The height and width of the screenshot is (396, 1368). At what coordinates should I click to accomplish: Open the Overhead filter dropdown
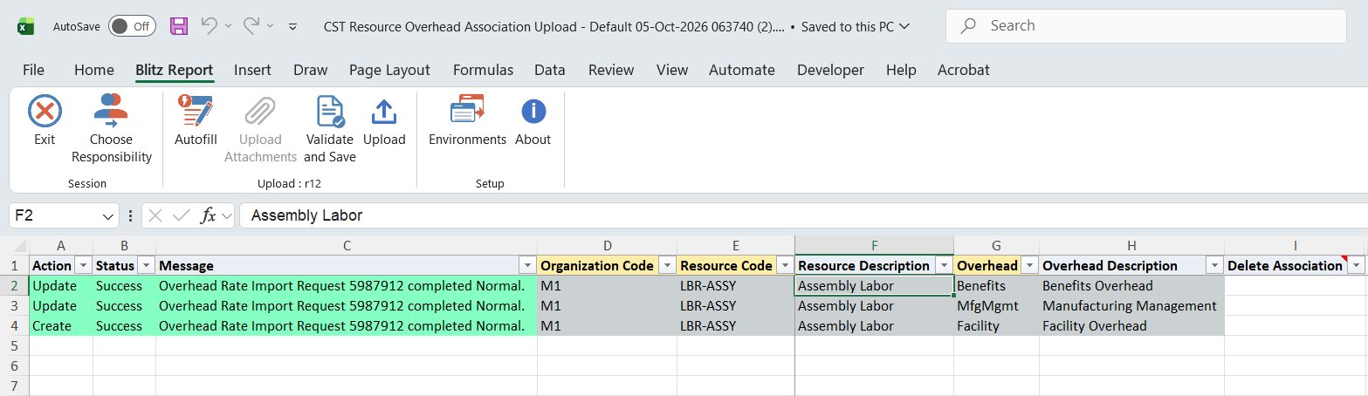pyautogui.click(x=1029, y=265)
